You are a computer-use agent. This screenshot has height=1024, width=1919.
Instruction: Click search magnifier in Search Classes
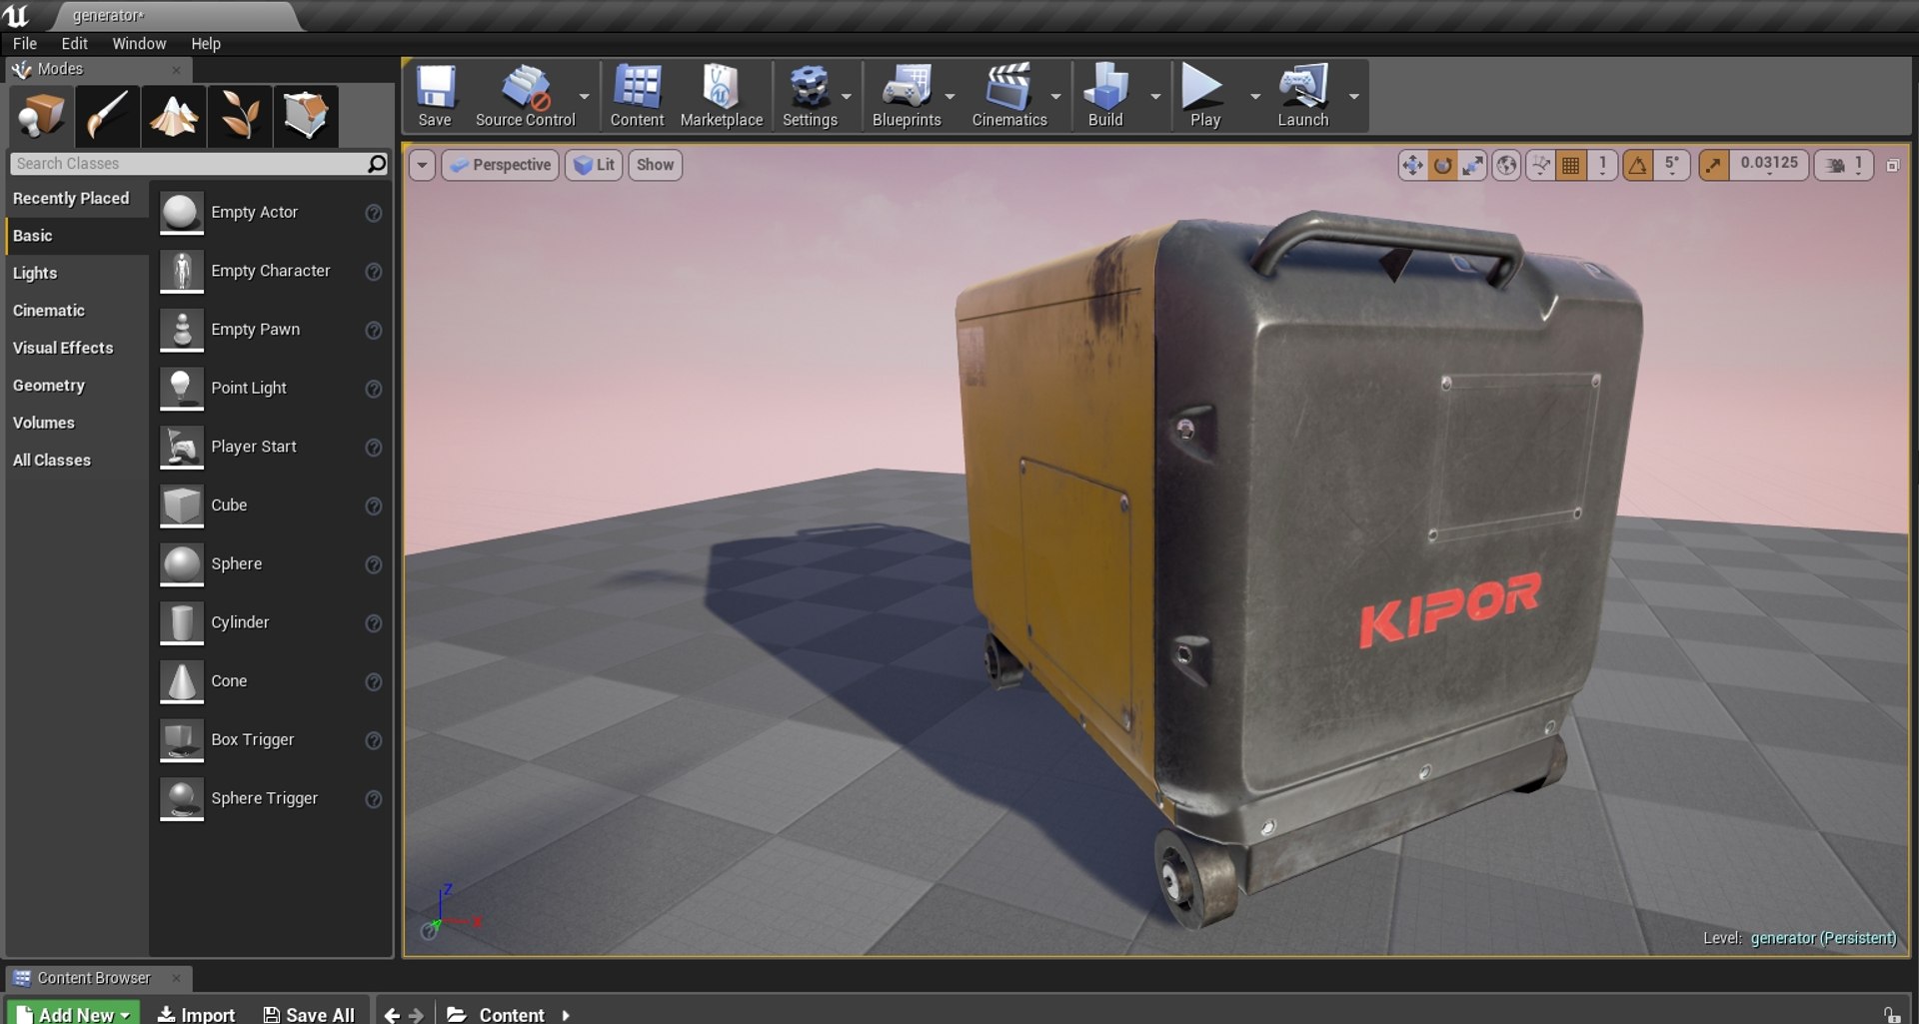click(377, 164)
